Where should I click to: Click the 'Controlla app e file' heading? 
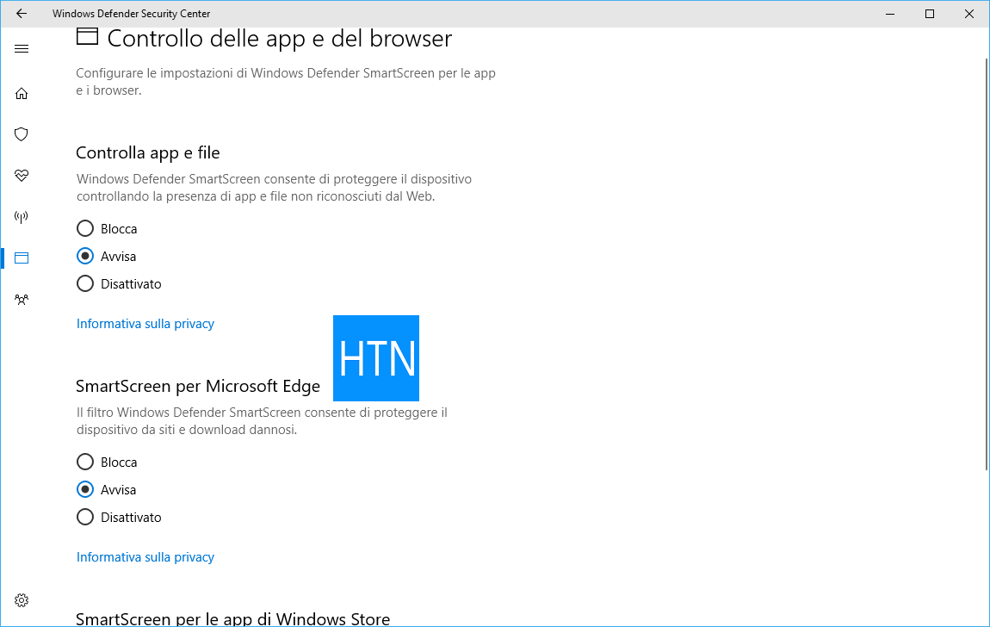pos(148,152)
